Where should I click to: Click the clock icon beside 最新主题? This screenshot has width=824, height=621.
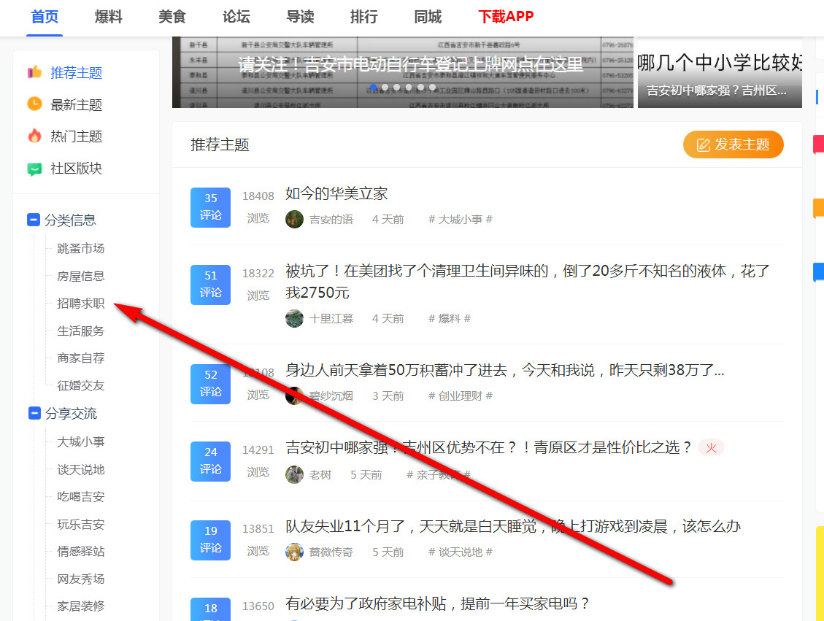(35, 104)
